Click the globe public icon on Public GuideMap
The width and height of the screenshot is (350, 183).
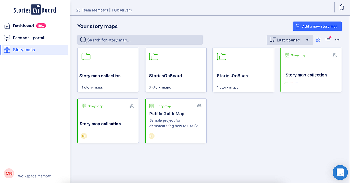(x=199, y=106)
